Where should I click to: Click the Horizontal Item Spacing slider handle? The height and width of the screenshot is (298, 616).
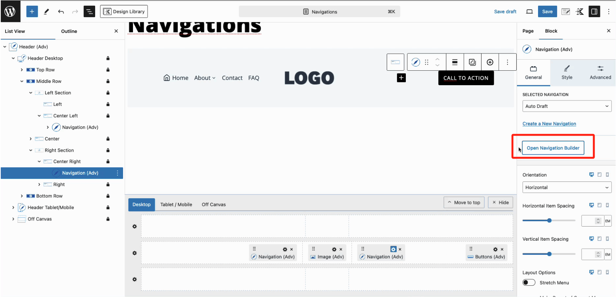tap(549, 220)
